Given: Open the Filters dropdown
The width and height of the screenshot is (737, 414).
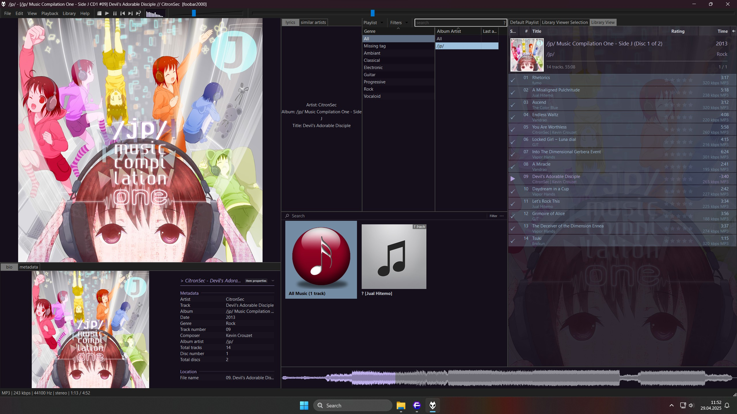Looking at the screenshot, I should (x=399, y=22).
